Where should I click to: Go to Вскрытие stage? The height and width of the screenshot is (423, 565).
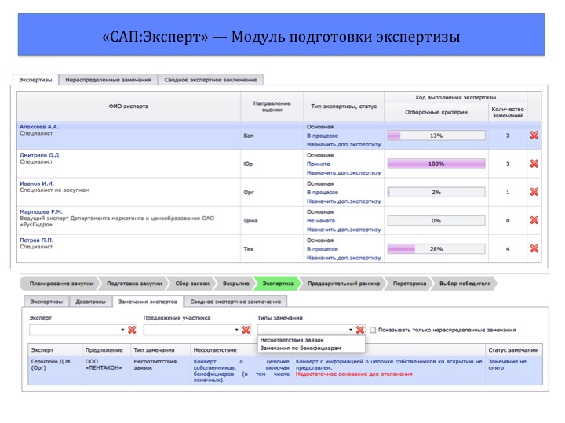point(236,284)
